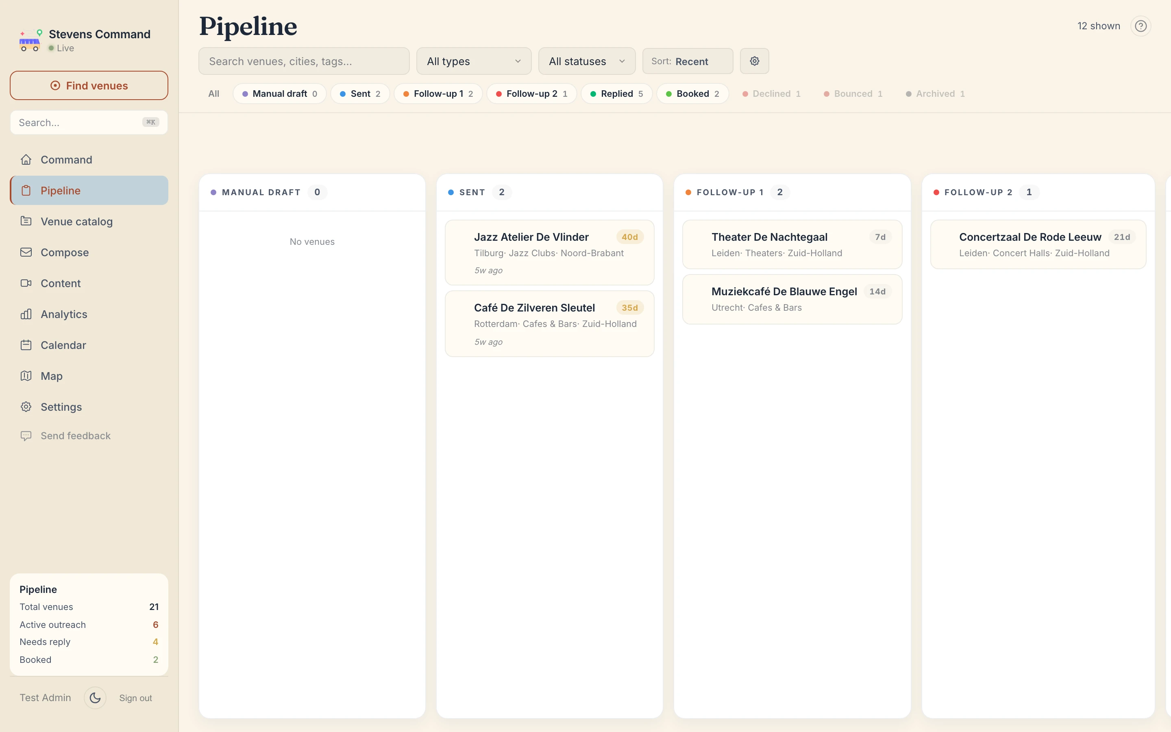The height and width of the screenshot is (732, 1171).
Task: Open Calendar from the sidebar
Action: click(x=63, y=345)
